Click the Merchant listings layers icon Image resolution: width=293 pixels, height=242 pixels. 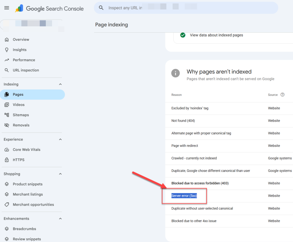coord(7,194)
